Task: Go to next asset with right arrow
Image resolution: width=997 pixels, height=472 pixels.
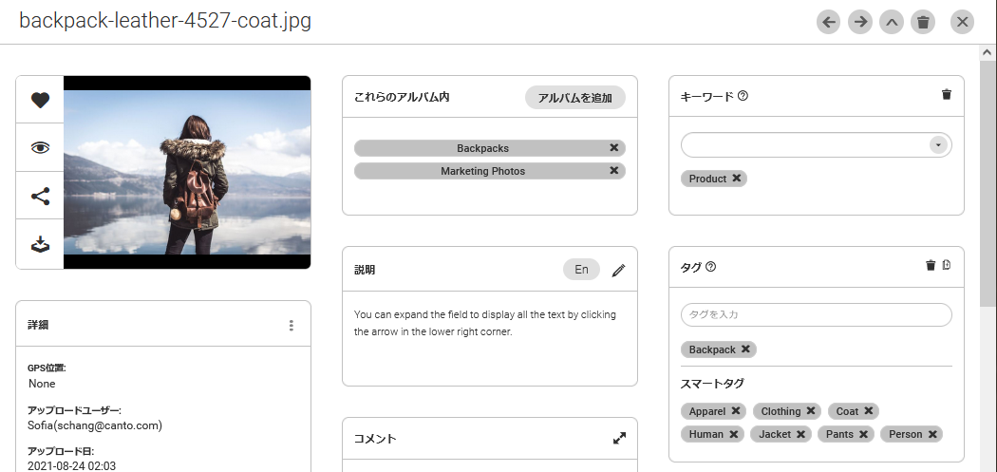Action: coord(860,22)
